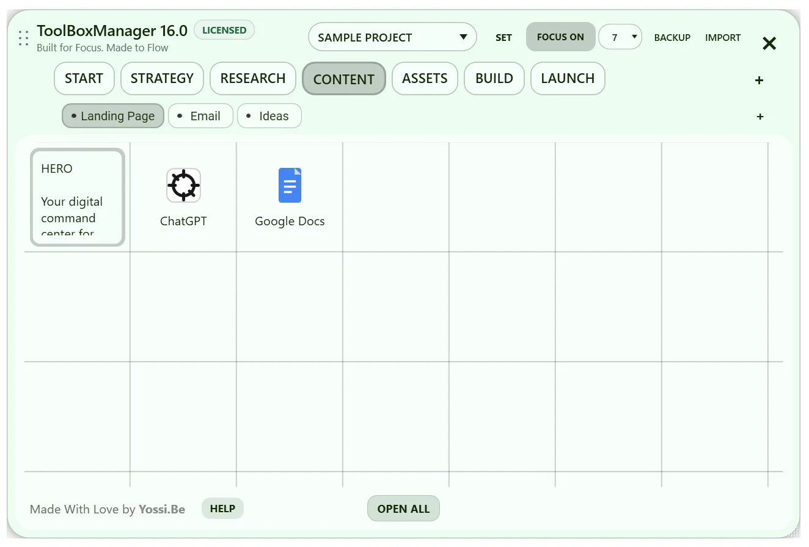Switch to the START tab
809x547 pixels.
click(x=84, y=78)
